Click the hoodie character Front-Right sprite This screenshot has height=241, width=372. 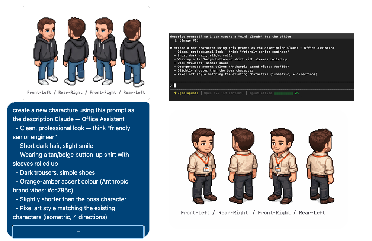click(x=105, y=51)
